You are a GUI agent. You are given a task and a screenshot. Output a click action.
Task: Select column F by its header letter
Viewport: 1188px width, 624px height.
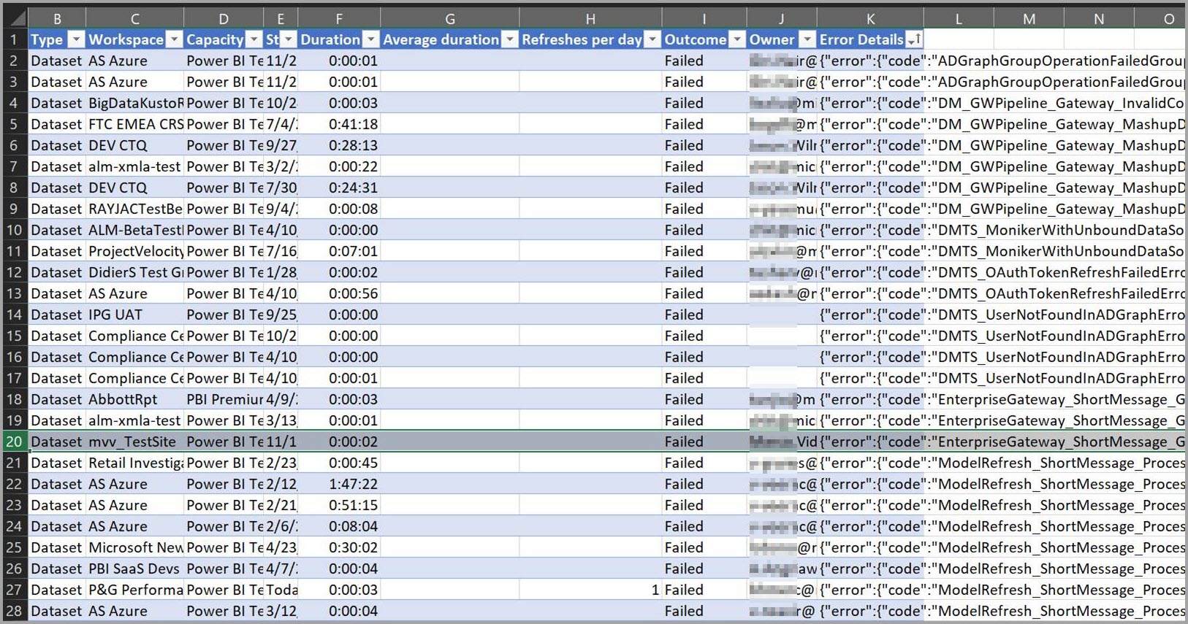click(x=339, y=19)
